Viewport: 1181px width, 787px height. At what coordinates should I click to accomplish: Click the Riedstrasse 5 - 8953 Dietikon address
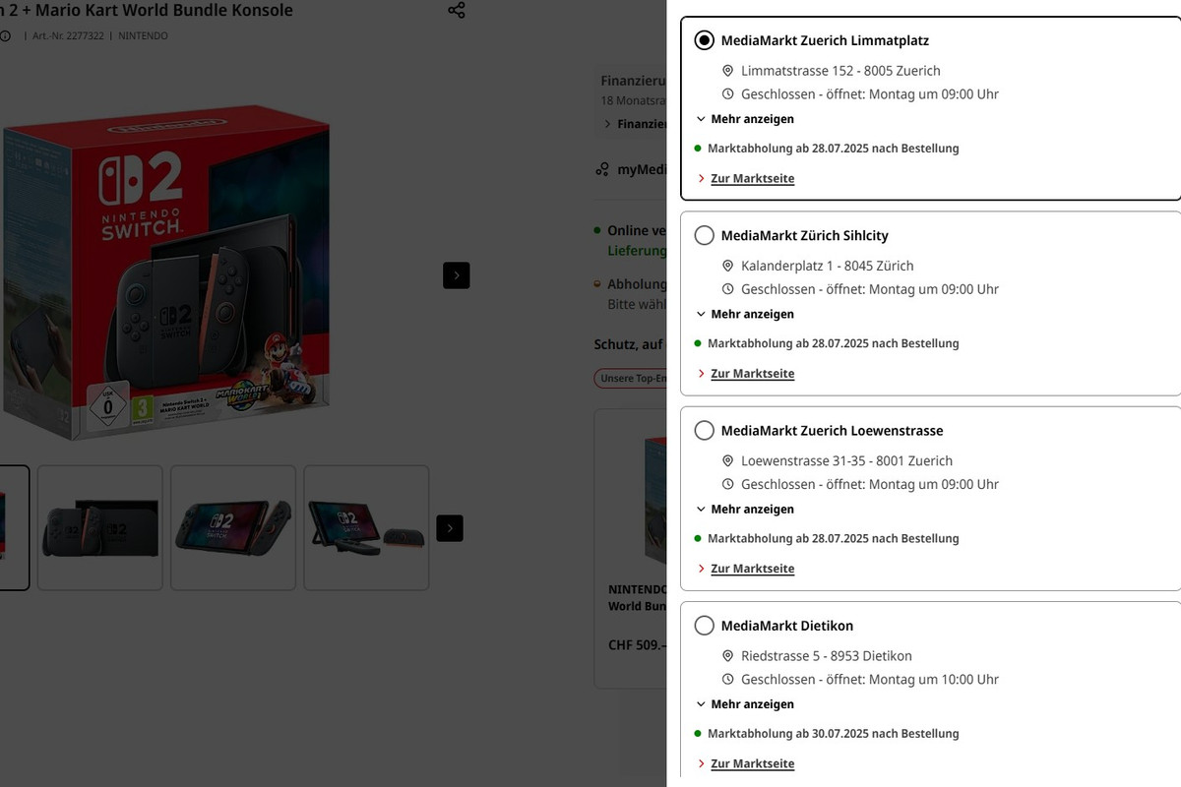[827, 656]
